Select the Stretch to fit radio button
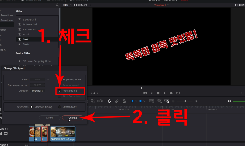 coord(60,107)
